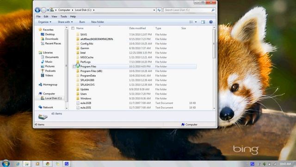Open the view options dropdown arrow
296x167 pixels.
(x=196, y=22)
